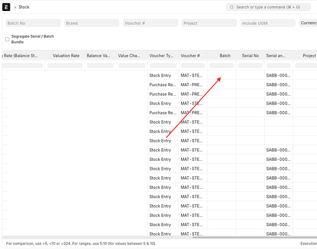This screenshot has height=249, width=317.
Task: Open the Include UOM filter dropdown
Action: point(267,23)
